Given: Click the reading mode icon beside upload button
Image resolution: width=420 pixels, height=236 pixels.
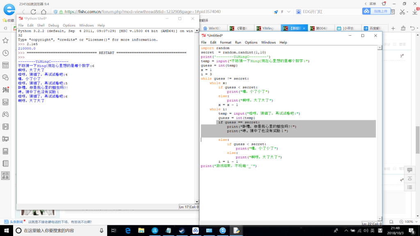Looking at the screenshot, I should point(393,12).
